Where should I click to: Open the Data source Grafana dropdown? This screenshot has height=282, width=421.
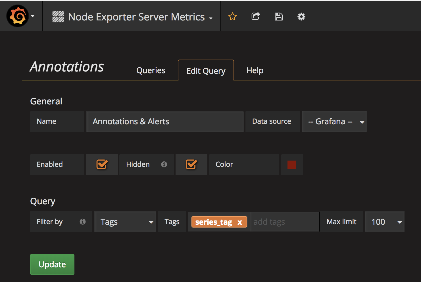334,122
